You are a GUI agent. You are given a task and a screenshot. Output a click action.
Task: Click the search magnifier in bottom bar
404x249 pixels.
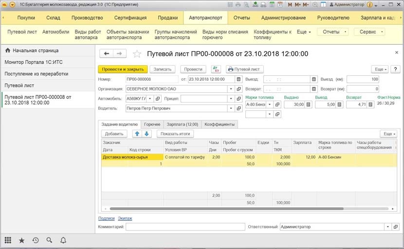click(49, 240)
